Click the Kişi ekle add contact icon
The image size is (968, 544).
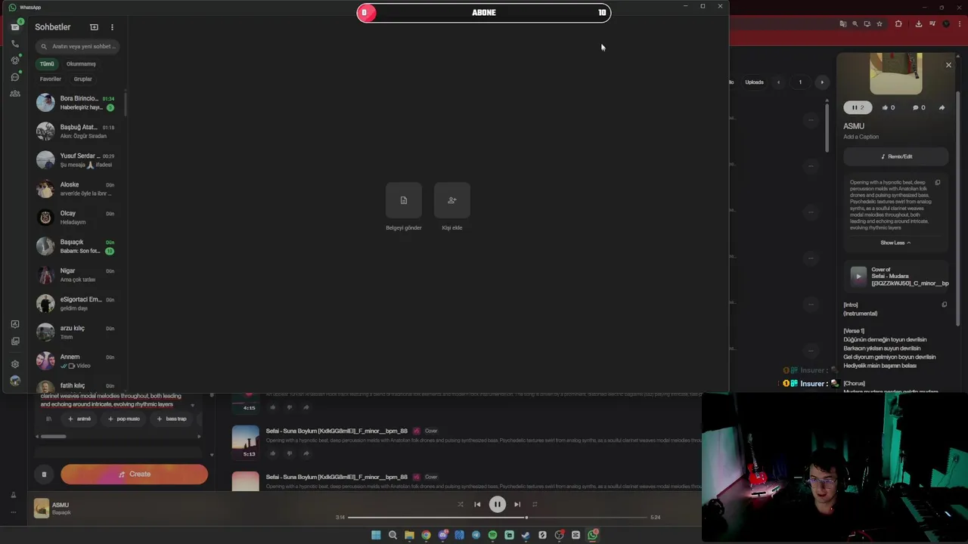tap(452, 200)
